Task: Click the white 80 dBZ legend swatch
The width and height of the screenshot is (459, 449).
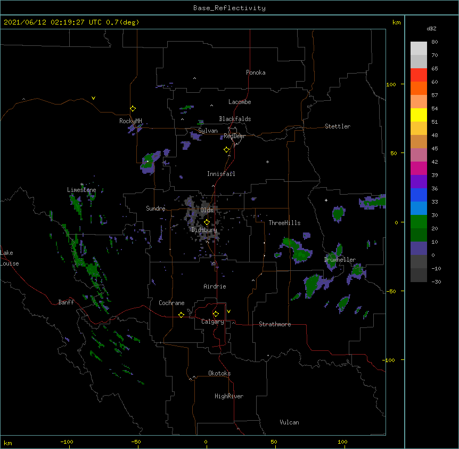Action: 419,48
